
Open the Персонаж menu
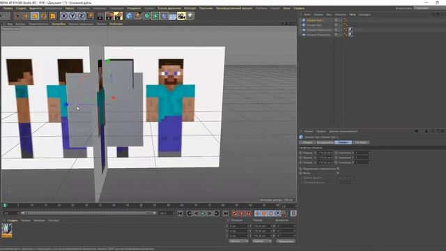(x=206, y=8)
